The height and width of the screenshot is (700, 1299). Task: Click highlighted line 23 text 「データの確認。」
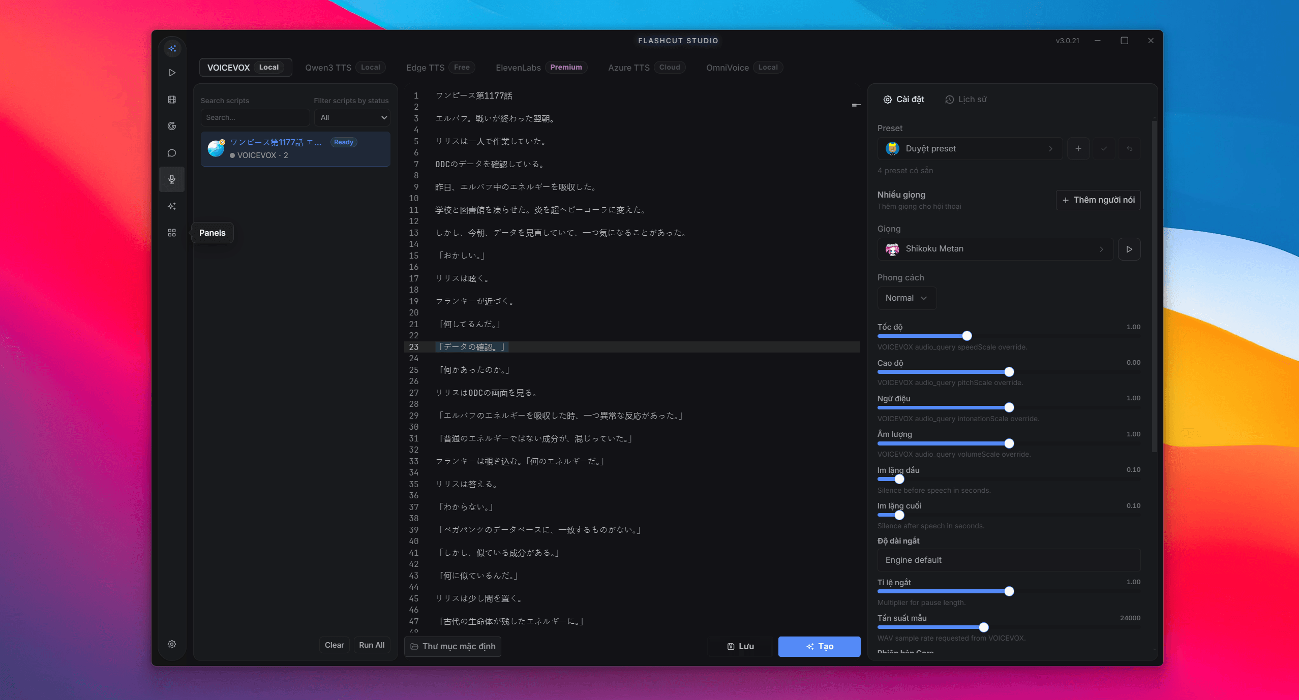472,347
